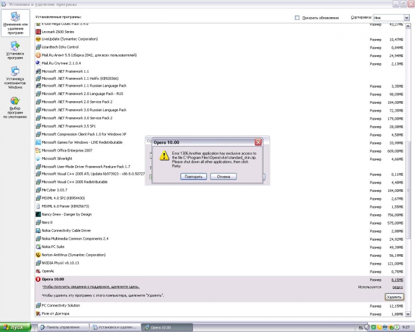Click the Norton AntiVirus icon in list
Image resolution: width=415 pixels, height=332 pixels.
(x=38, y=255)
